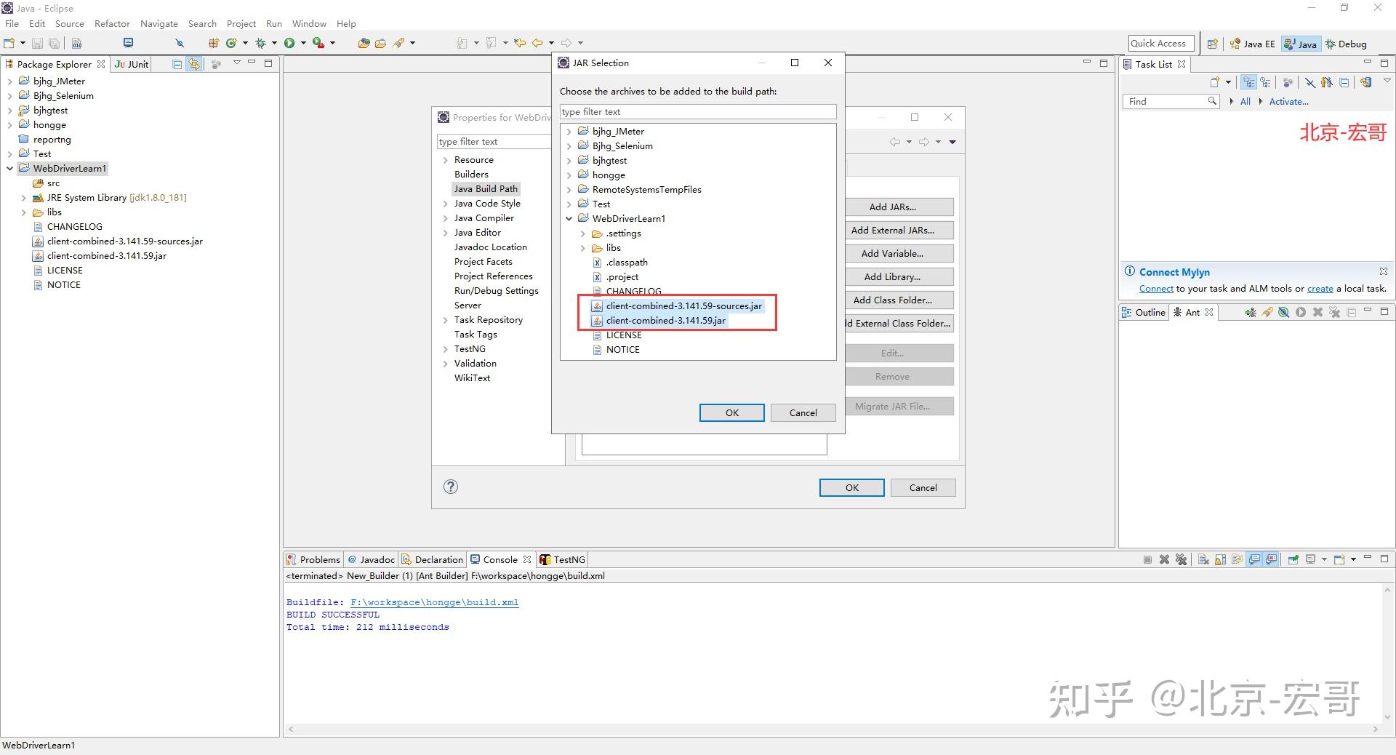Click Collapse All in Package Explorer

(x=177, y=64)
